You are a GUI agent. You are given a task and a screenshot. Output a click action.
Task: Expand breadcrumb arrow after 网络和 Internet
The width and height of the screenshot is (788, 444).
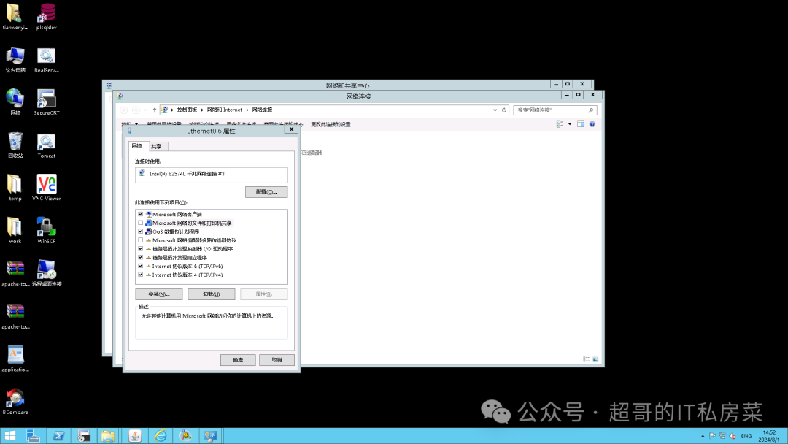pyautogui.click(x=247, y=110)
